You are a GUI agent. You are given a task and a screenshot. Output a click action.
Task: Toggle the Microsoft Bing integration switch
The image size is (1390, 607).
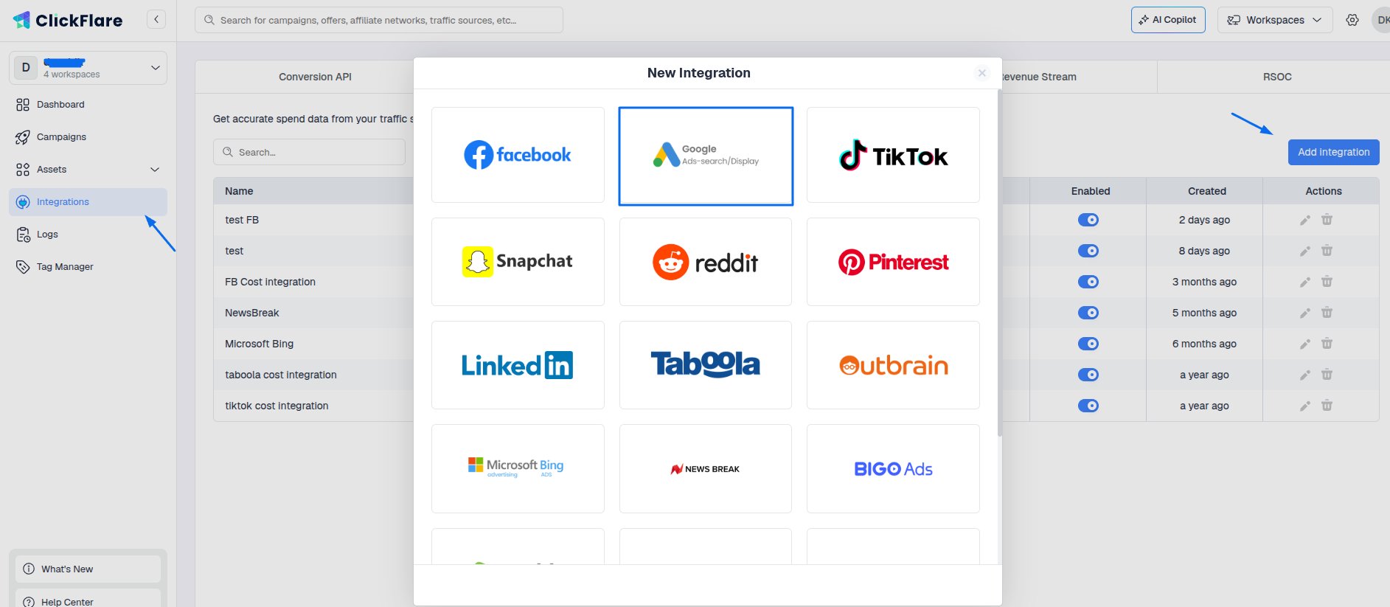pyautogui.click(x=1088, y=344)
